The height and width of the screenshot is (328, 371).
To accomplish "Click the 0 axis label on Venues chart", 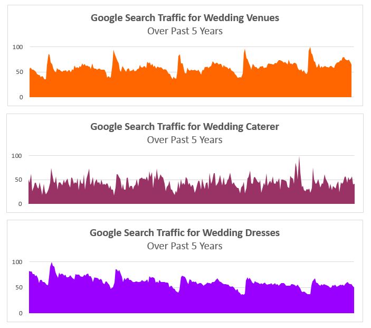I will click(x=21, y=97).
